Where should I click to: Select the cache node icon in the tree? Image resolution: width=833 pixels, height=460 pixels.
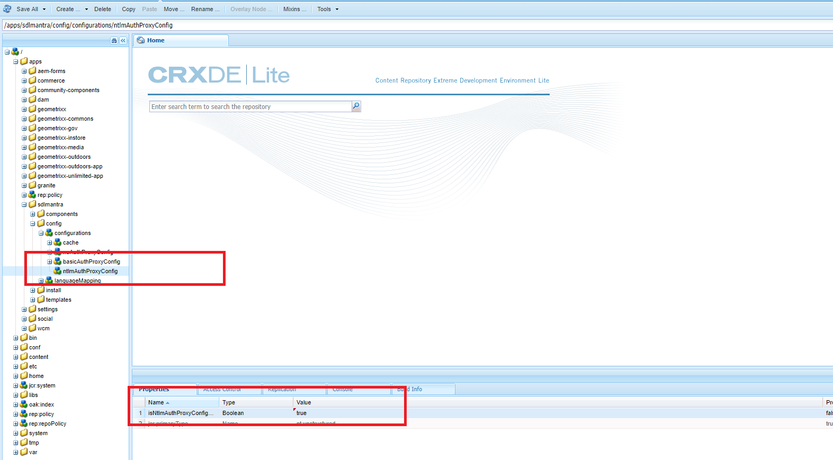(57, 242)
